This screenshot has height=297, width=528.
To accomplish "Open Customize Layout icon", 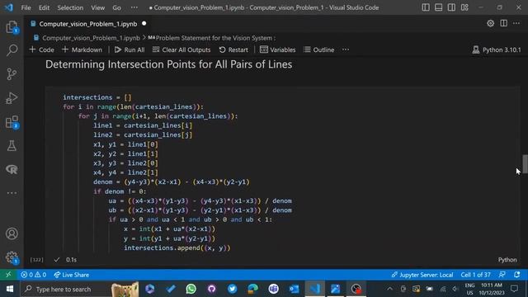I will pyautogui.click(x=464, y=7).
